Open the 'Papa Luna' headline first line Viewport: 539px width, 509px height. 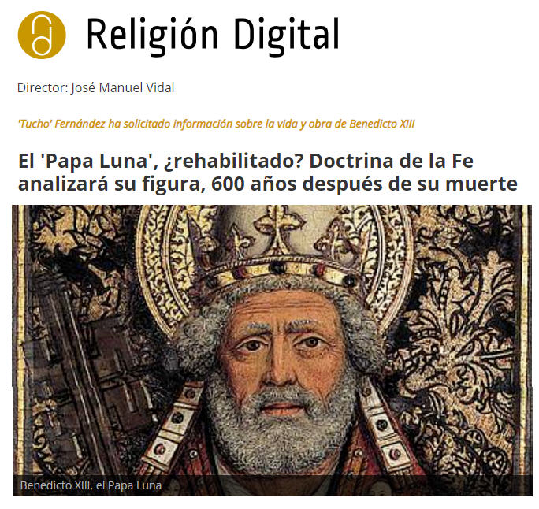[x=246, y=162]
